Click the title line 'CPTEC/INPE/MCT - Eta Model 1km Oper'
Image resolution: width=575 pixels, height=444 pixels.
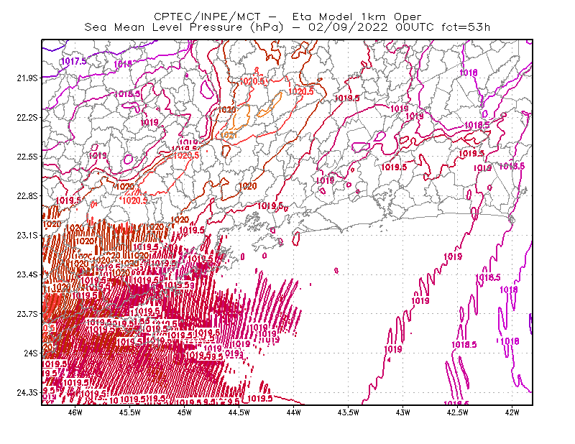pos(287,17)
